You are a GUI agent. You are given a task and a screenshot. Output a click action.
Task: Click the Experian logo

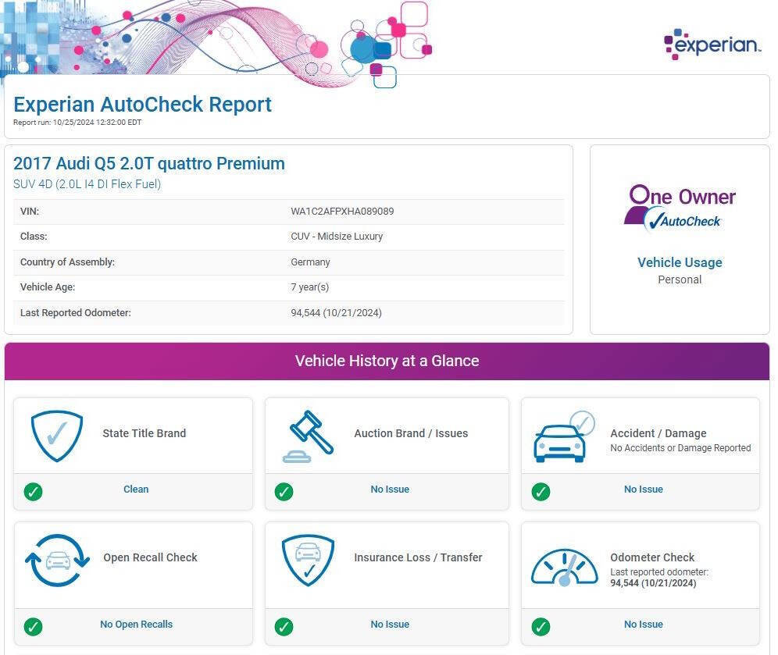coord(712,44)
